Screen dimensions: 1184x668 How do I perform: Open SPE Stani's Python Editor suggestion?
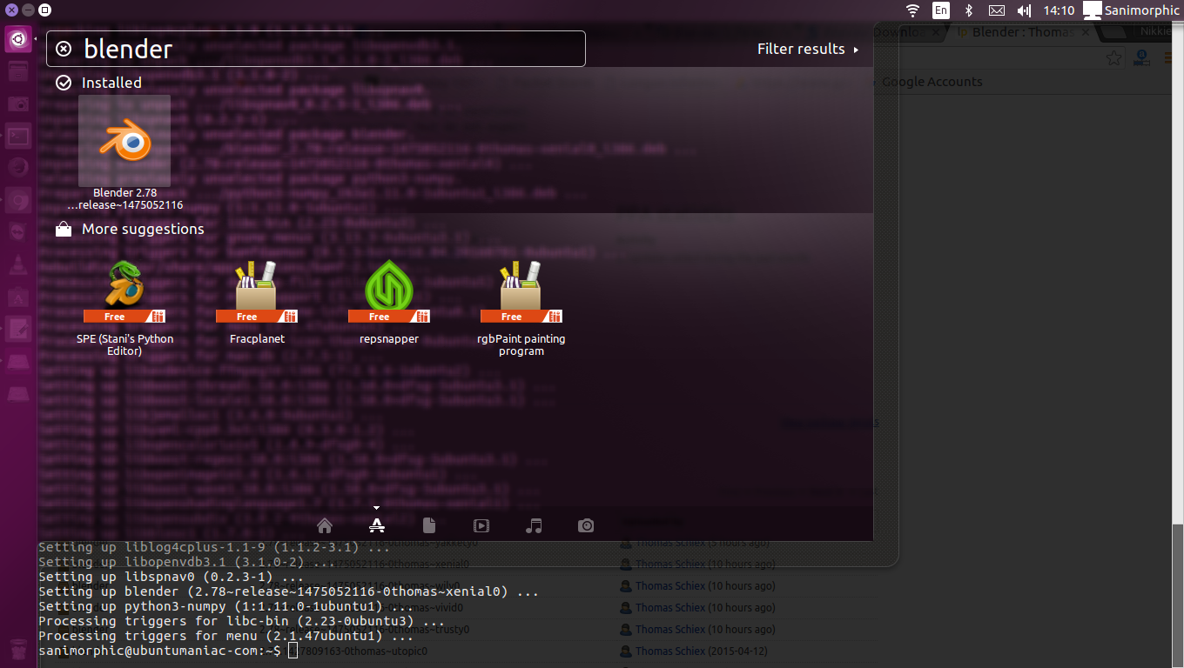pos(124,309)
